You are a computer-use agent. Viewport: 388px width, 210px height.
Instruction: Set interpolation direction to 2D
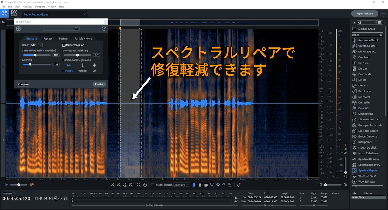(94, 67)
